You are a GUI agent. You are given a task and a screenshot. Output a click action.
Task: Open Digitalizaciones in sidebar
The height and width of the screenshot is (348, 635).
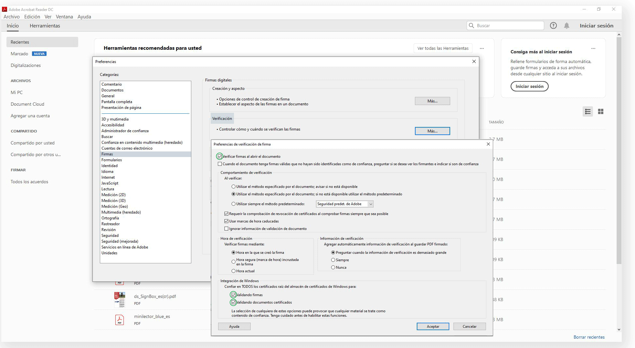pyautogui.click(x=26, y=65)
